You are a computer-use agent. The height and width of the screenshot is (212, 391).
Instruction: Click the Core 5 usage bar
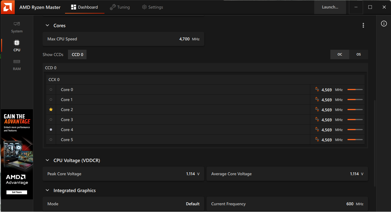(355, 140)
